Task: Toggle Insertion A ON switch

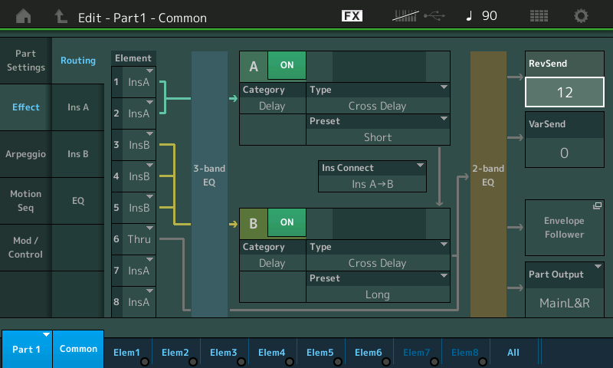Action: [x=287, y=66]
